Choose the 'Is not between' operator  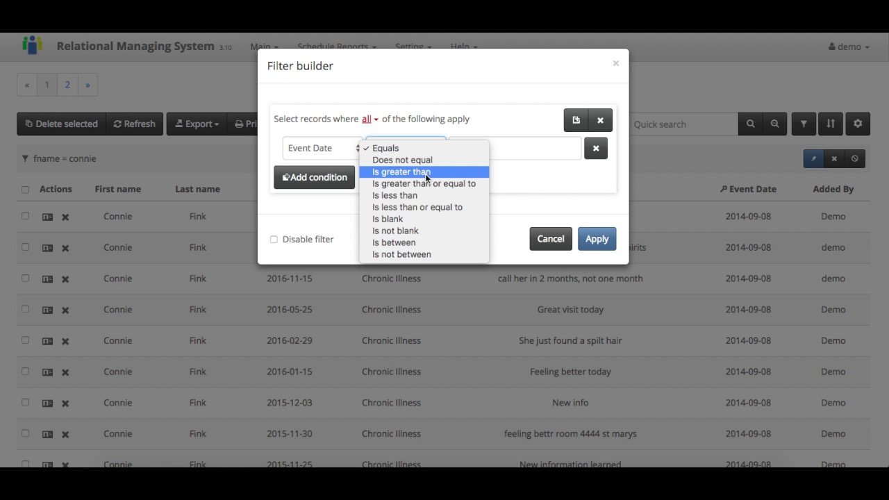[424, 254]
